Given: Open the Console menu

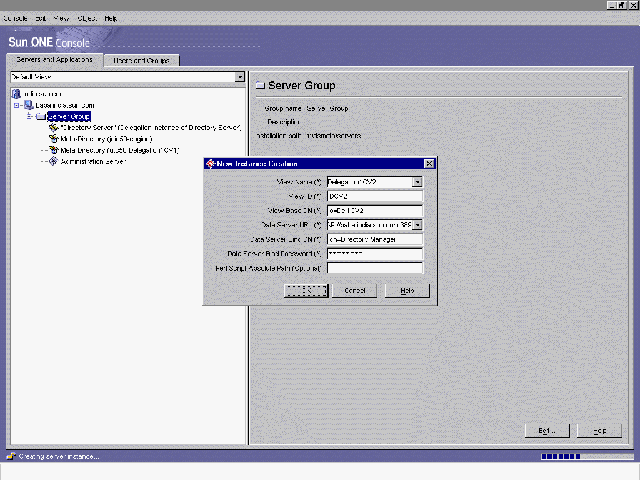Looking at the screenshot, I should (16, 18).
